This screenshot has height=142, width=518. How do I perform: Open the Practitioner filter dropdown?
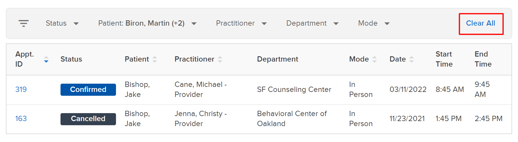(241, 23)
